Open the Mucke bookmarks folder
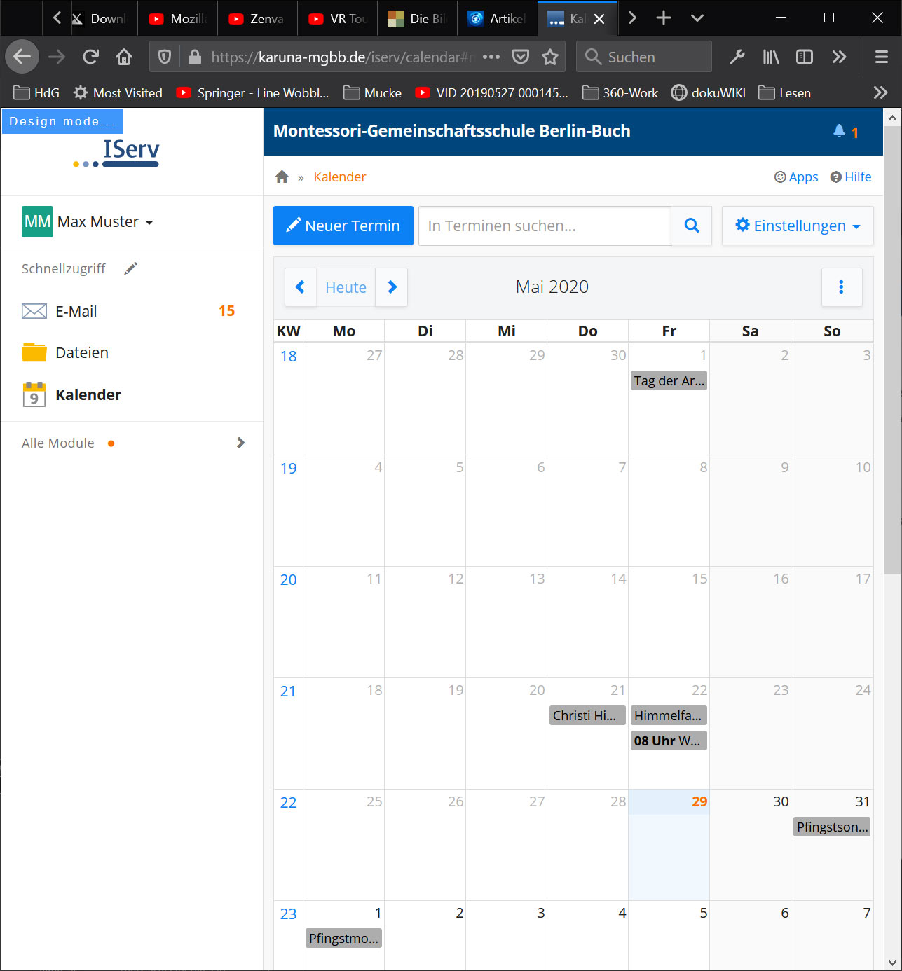This screenshot has width=902, height=971. click(373, 92)
